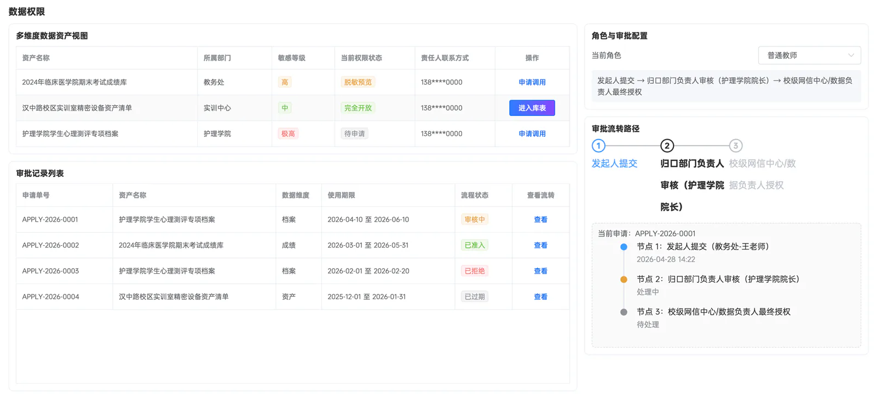This screenshot has height=394, width=876.
Task: Click period 2025-12-01 至 2026-01-31
Action: pos(366,297)
